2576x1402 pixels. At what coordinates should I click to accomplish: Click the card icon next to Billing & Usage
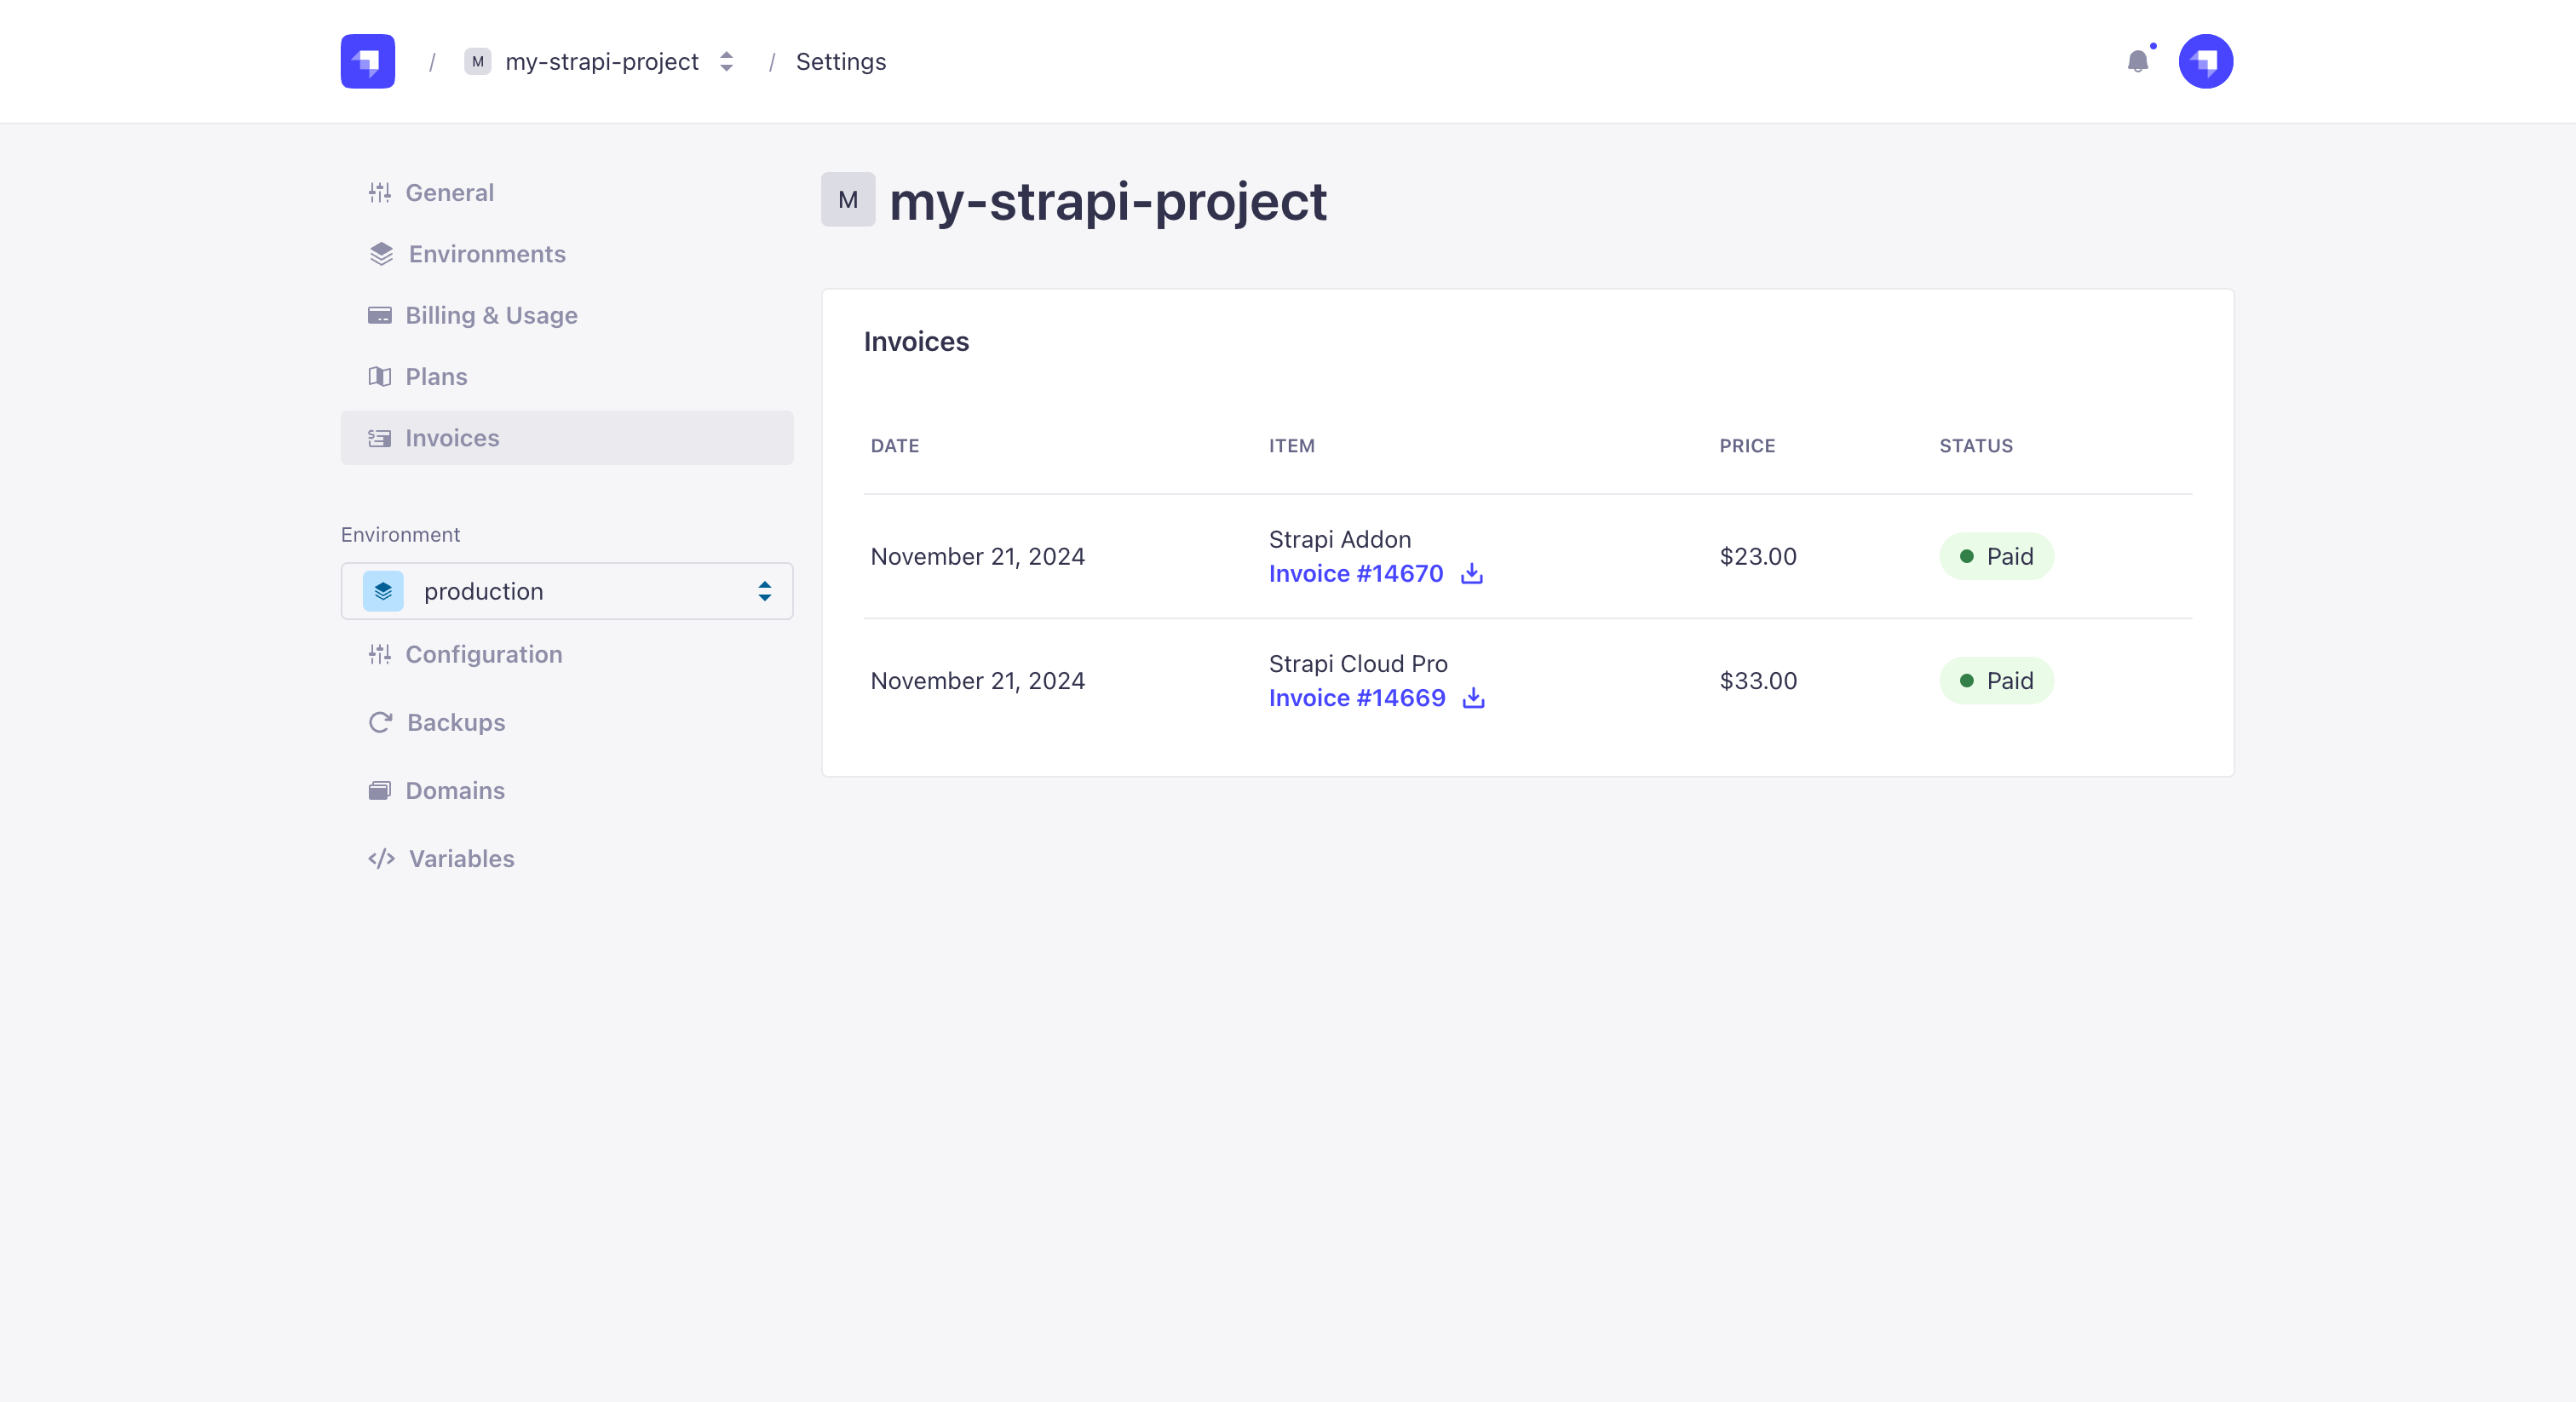[x=381, y=315]
